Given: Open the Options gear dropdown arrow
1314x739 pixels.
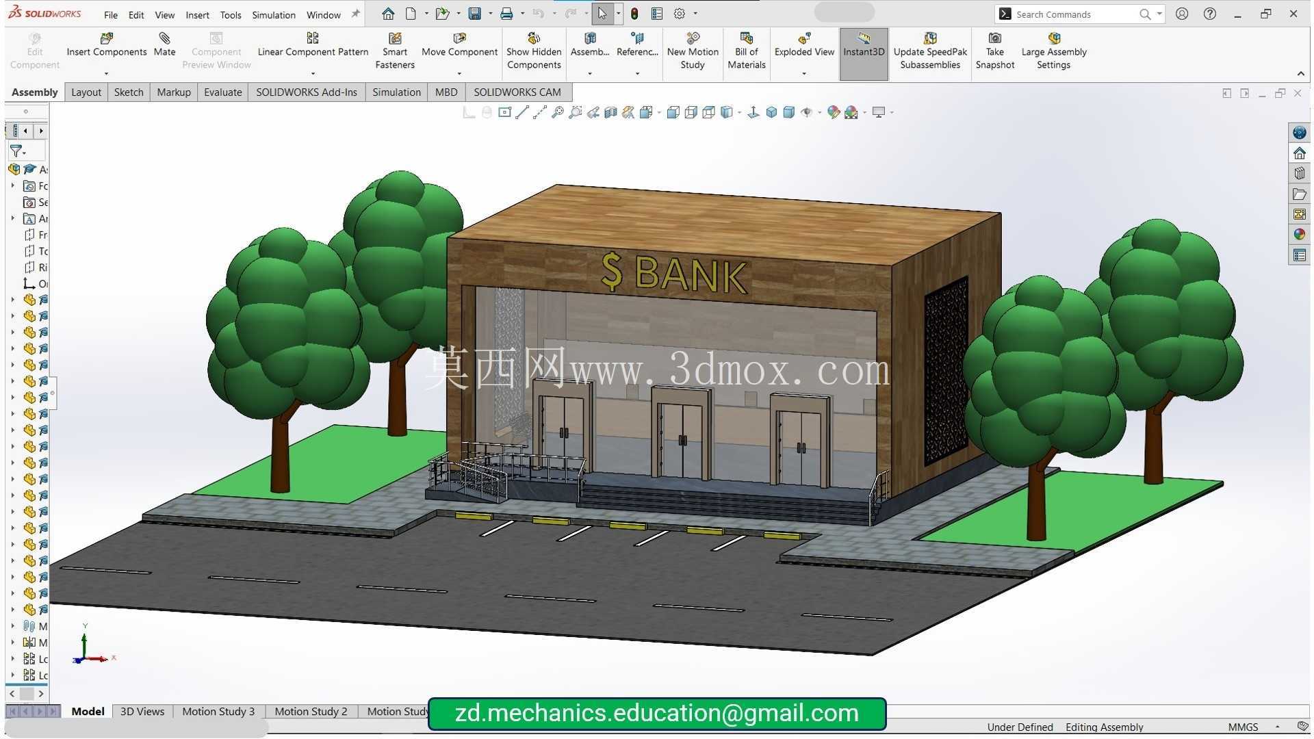Looking at the screenshot, I should 695,14.
